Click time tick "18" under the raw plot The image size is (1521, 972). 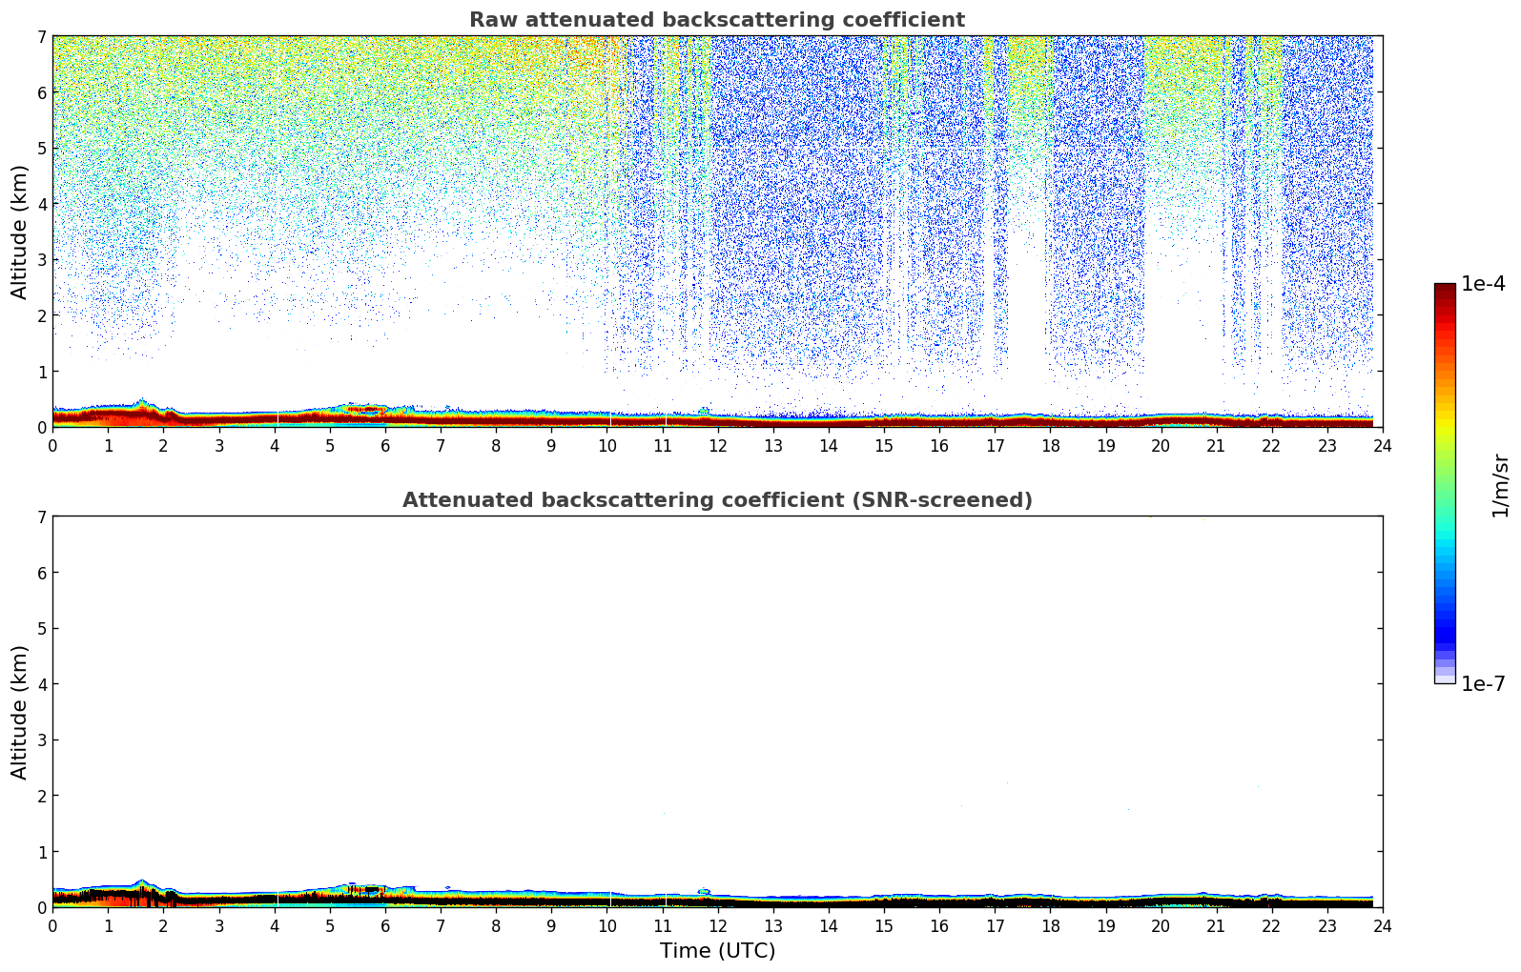(x=1050, y=446)
